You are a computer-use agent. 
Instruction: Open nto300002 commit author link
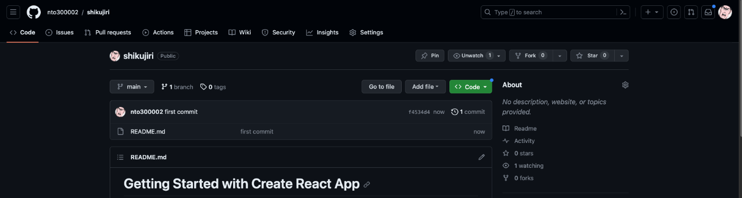click(147, 112)
